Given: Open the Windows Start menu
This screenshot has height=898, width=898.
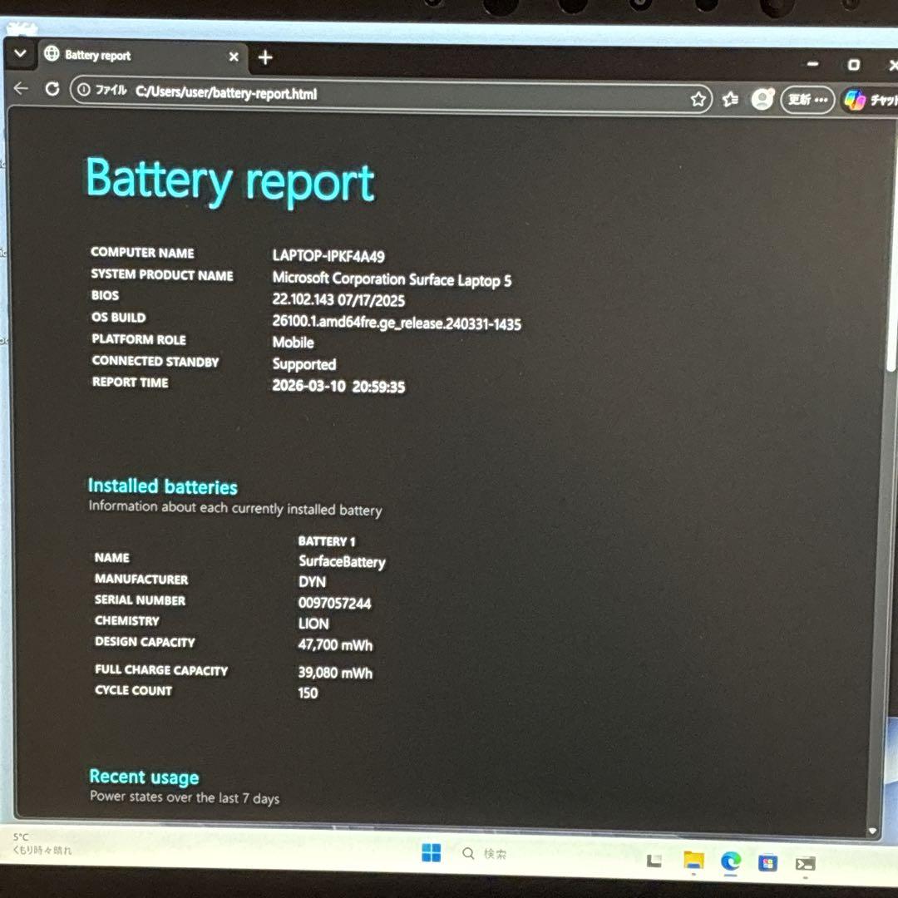Looking at the screenshot, I should (432, 852).
